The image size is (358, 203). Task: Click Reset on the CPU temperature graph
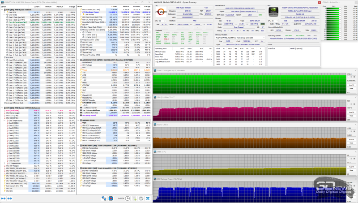(351, 116)
